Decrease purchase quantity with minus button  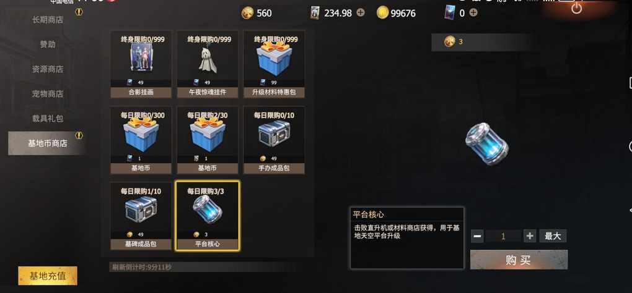477,236
